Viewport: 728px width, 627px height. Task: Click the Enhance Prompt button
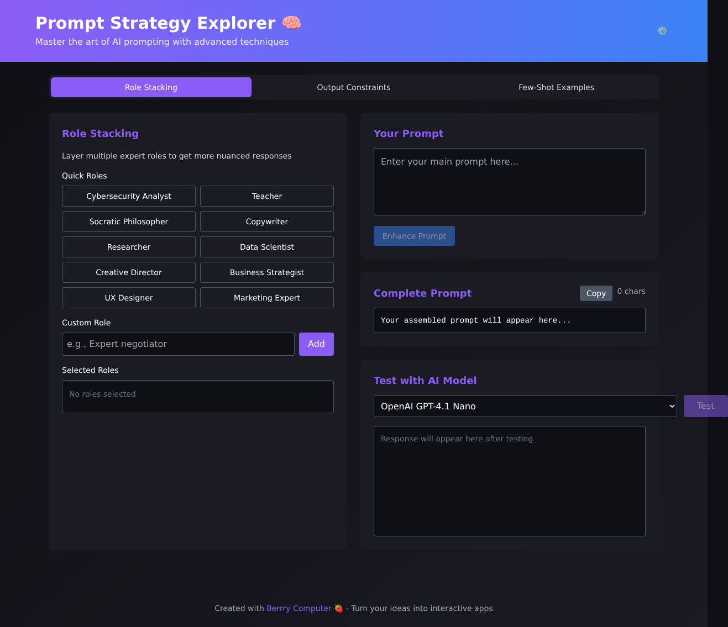point(413,236)
